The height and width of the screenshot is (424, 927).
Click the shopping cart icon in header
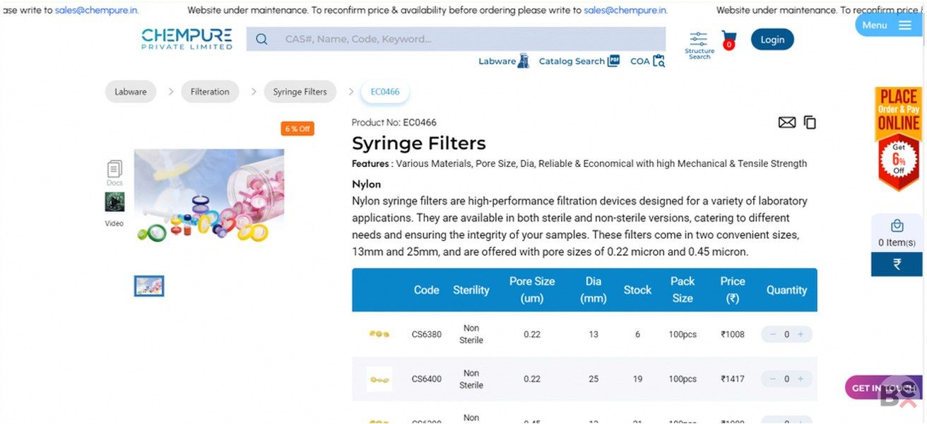[x=728, y=39]
